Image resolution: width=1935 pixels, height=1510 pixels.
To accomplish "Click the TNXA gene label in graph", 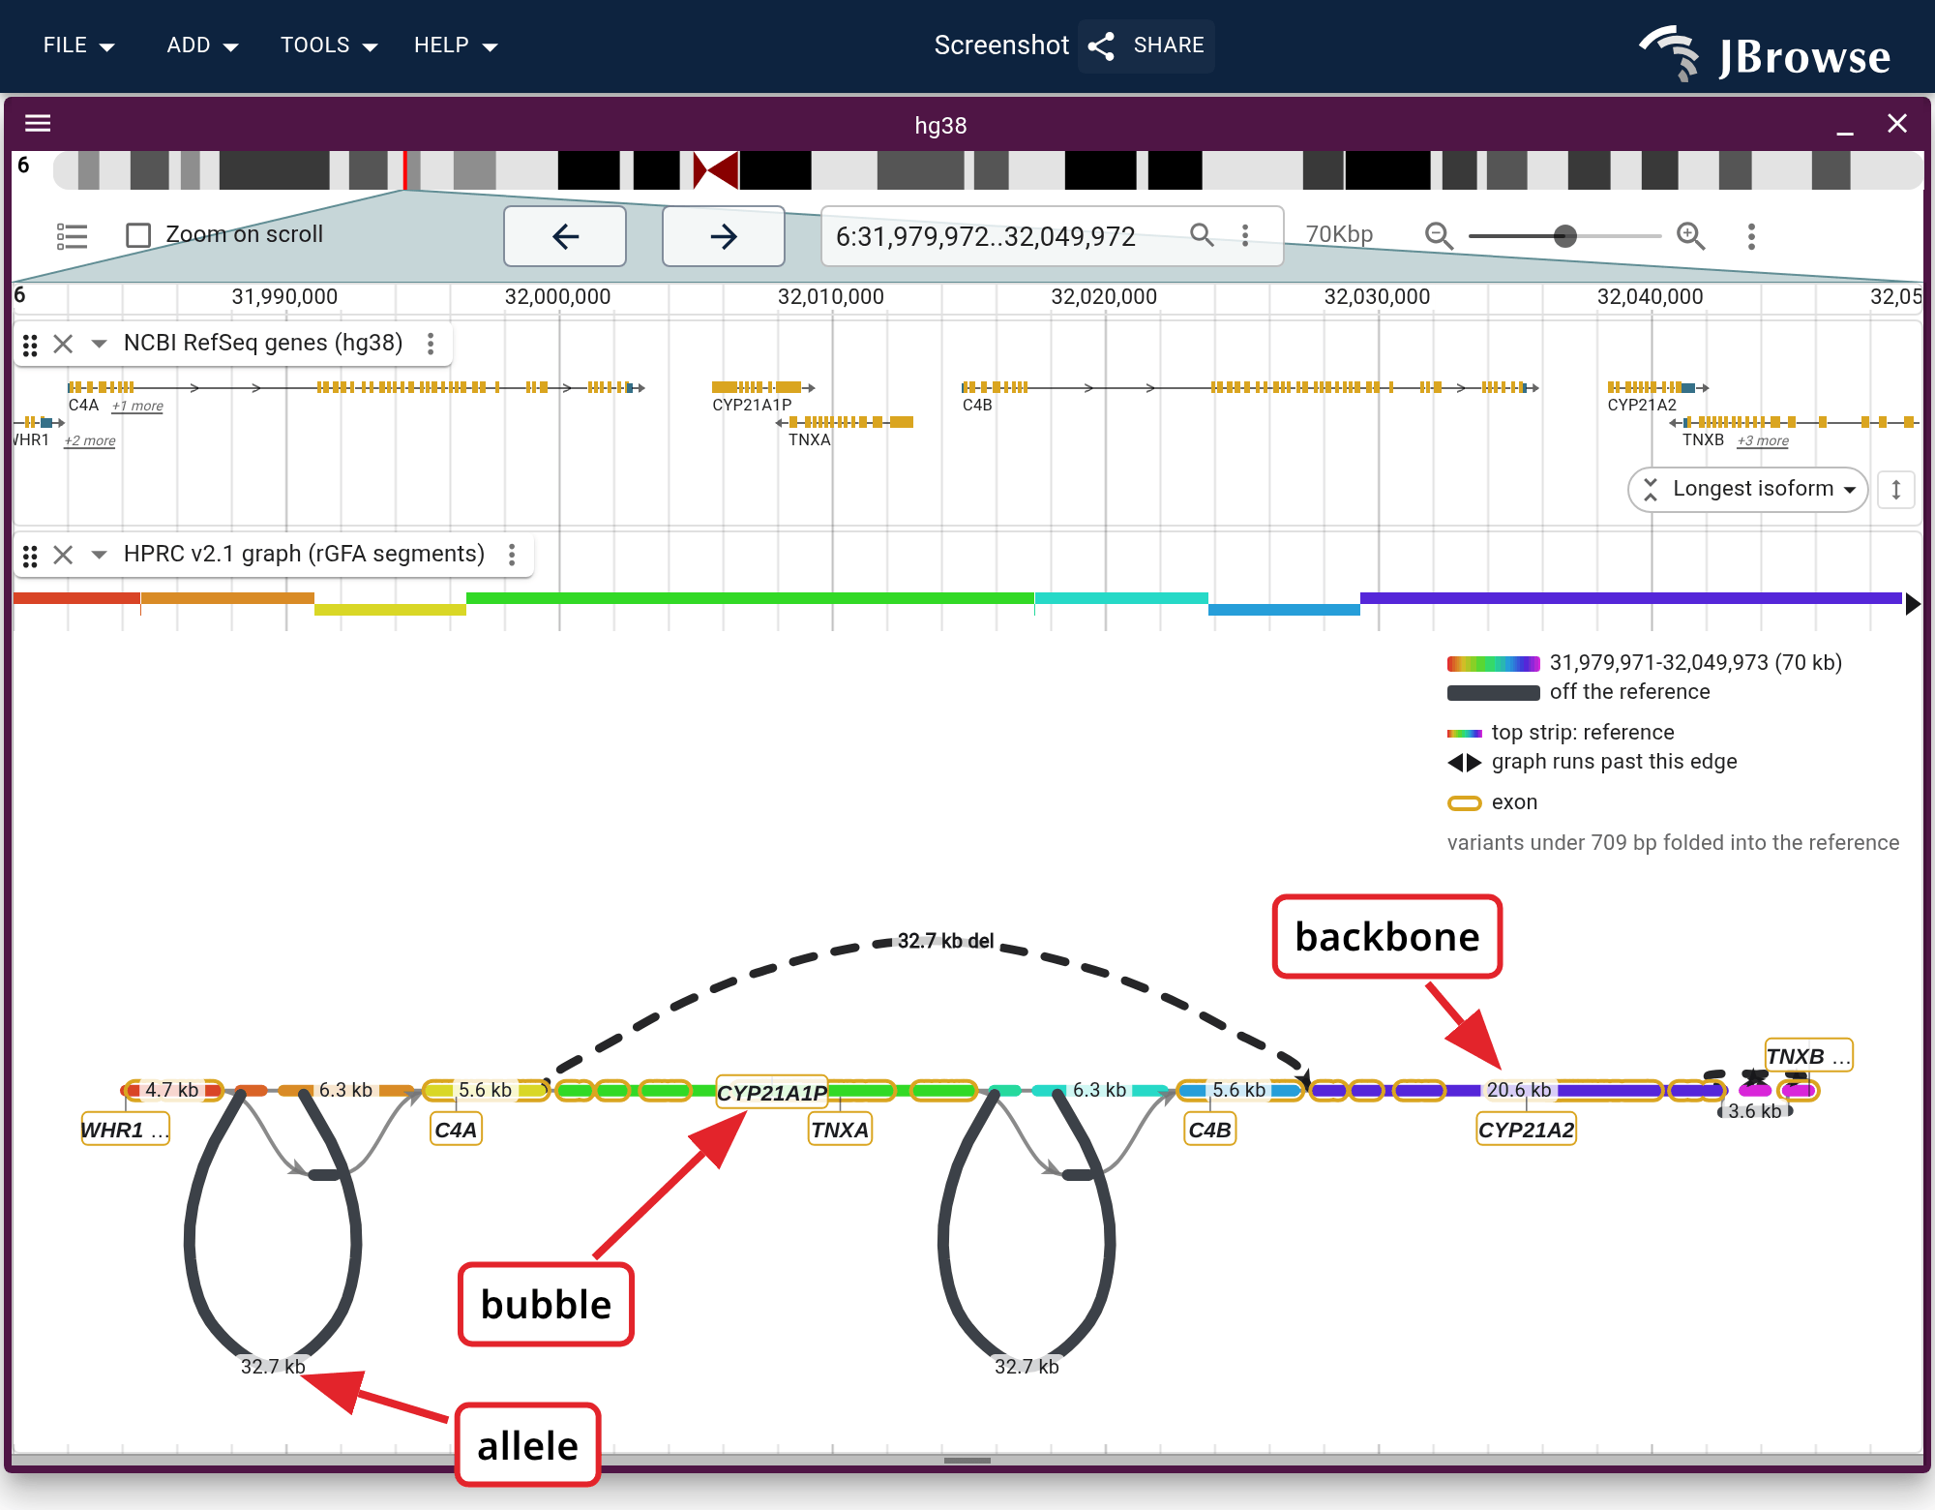I will (x=840, y=1130).
